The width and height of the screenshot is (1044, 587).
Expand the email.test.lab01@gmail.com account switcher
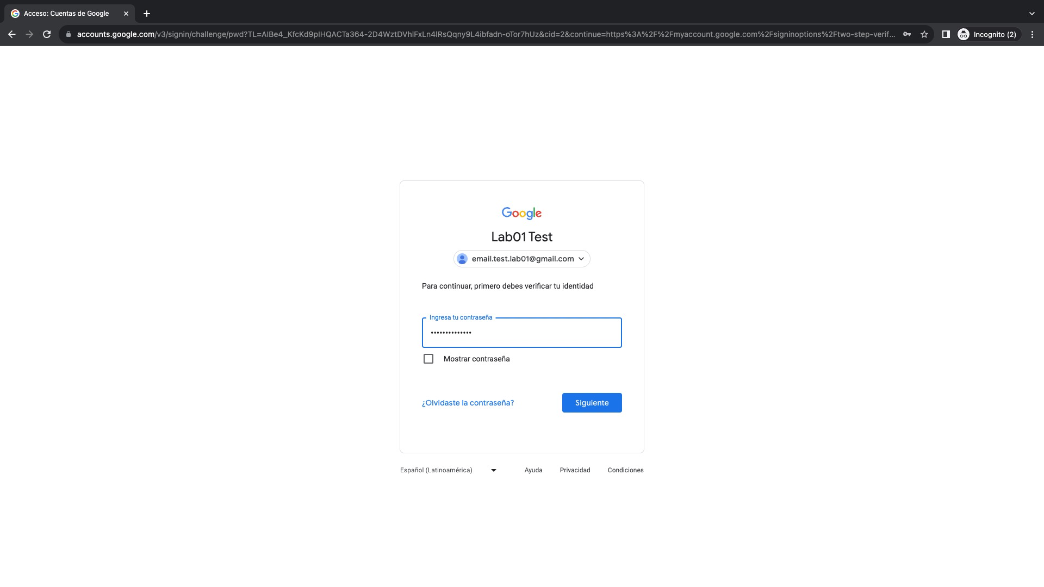(522, 259)
